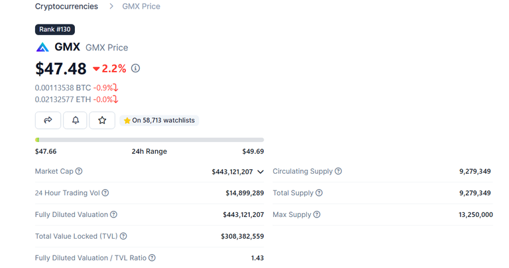
Task: Open Total Value Locked help icon
Action: pos(123,236)
